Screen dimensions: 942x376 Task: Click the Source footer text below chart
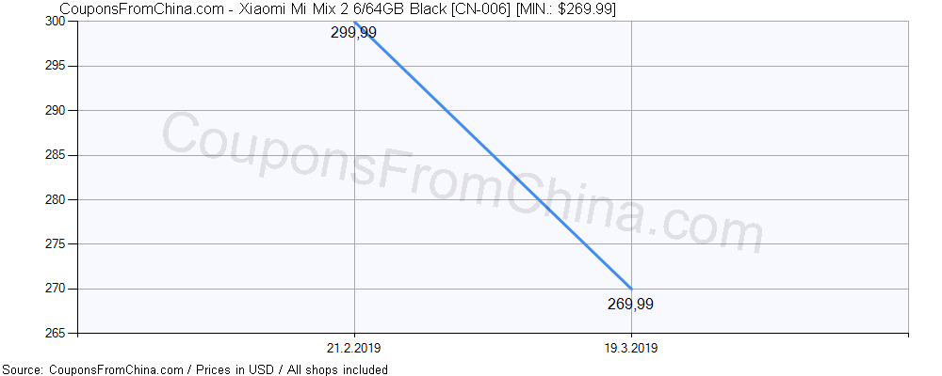195,369
